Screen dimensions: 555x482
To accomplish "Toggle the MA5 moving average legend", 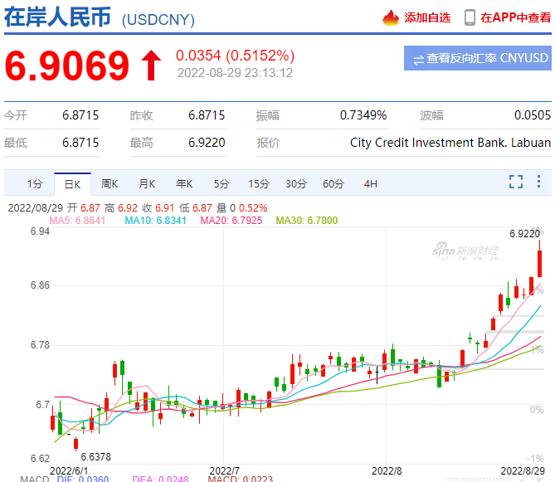I will [x=77, y=221].
